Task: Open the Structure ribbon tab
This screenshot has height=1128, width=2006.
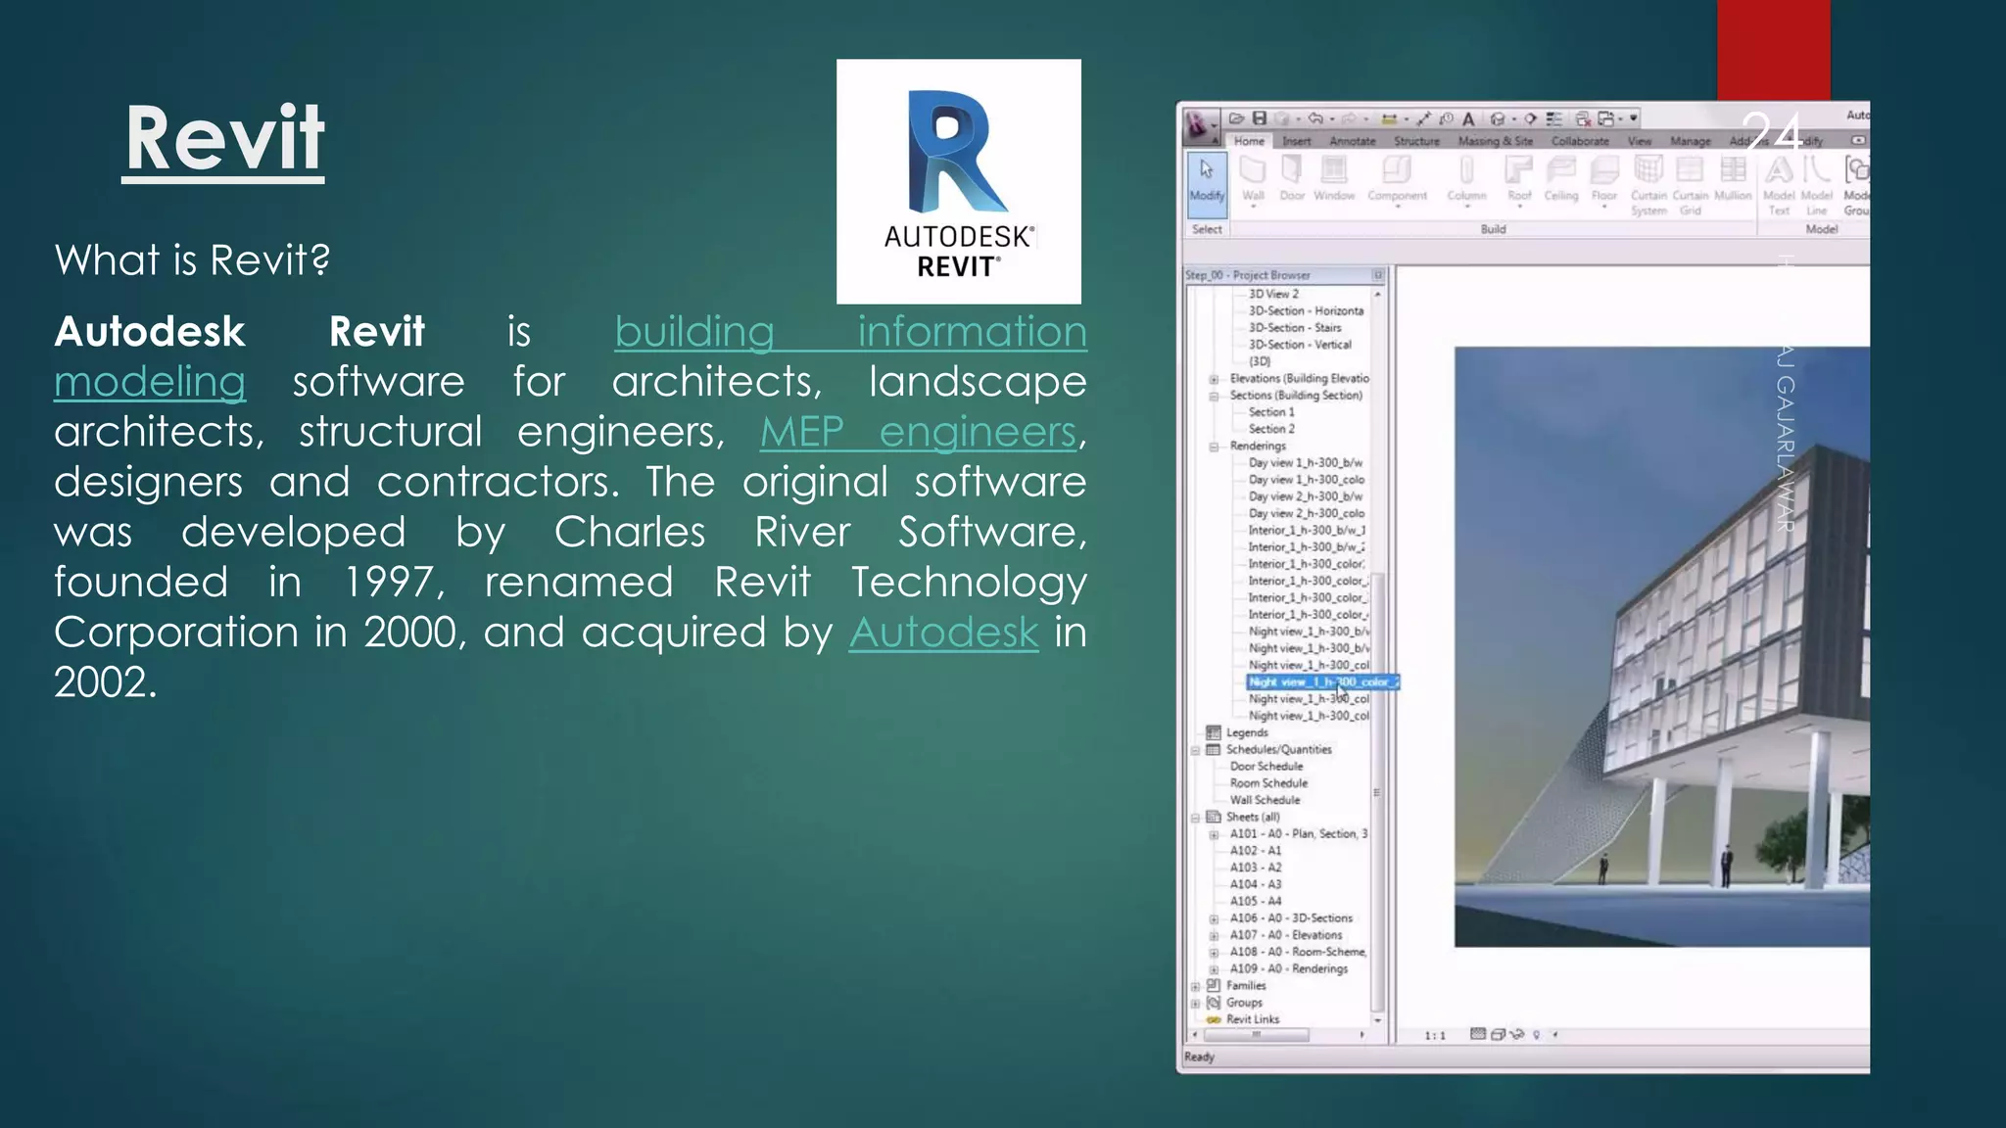Action: (1417, 141)
